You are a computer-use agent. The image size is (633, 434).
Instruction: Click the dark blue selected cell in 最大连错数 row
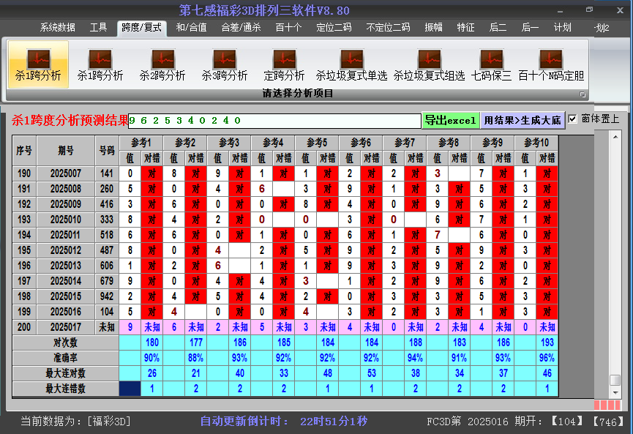click(130, 389)
